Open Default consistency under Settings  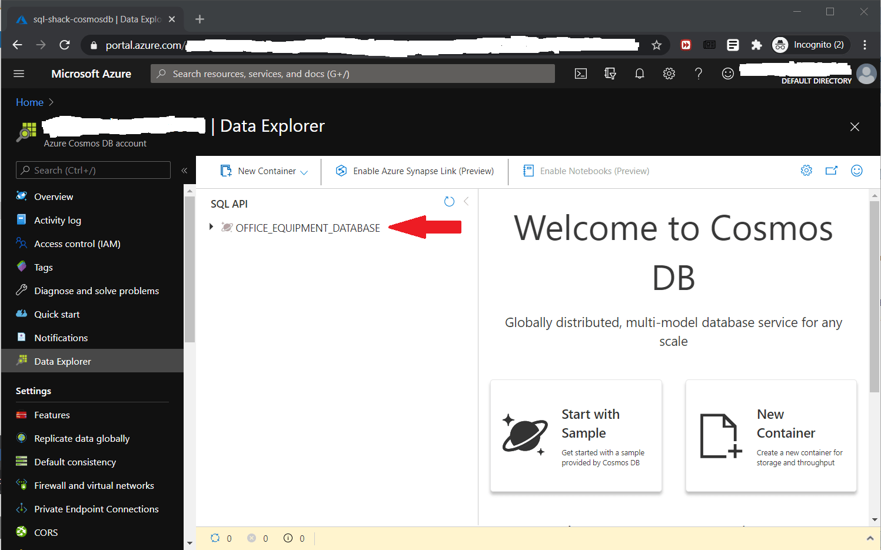[x=75, y=462]
